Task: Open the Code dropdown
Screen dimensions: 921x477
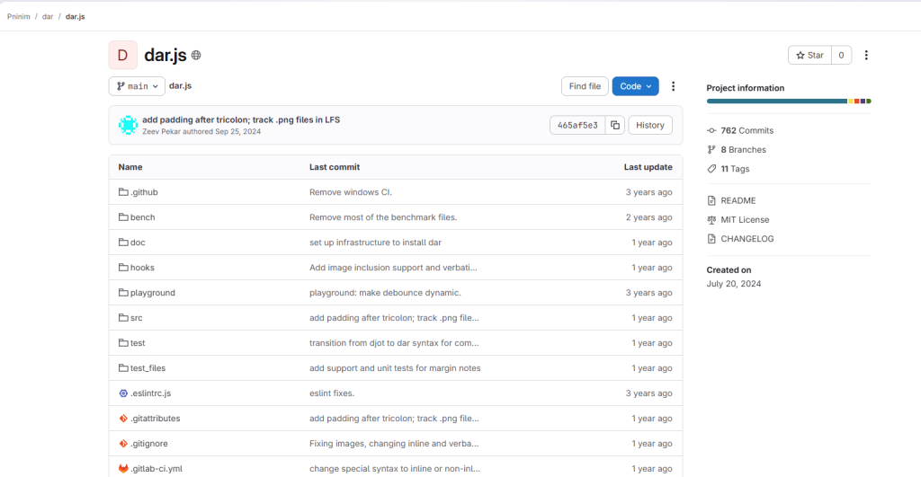Action: coord(635,86)
